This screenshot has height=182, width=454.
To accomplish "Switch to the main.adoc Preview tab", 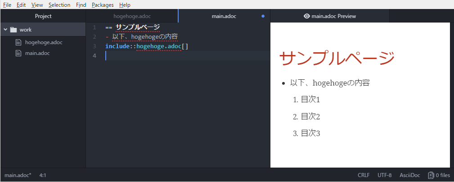I will pos(330,16).
